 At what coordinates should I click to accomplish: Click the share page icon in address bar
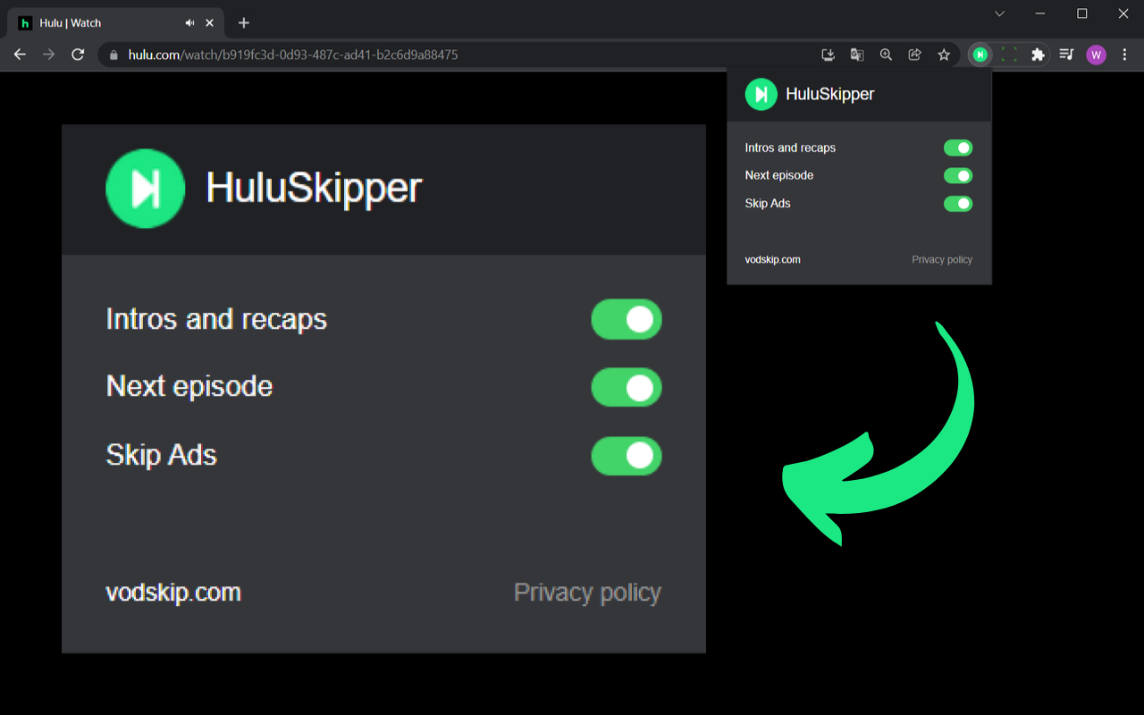point(914,55)
